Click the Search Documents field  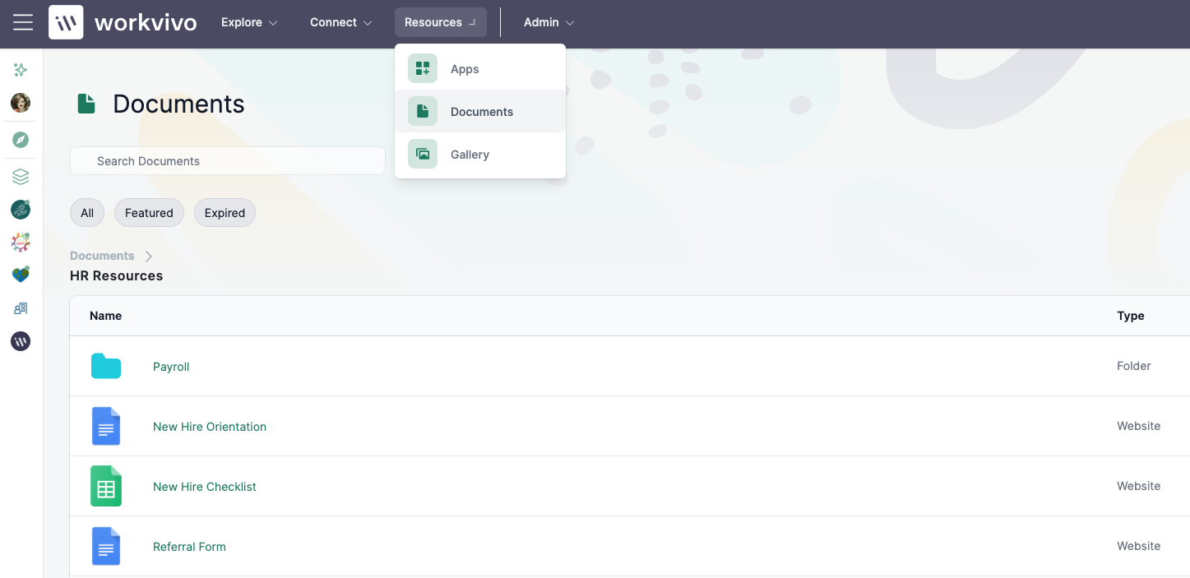click(x=228, y=161)
